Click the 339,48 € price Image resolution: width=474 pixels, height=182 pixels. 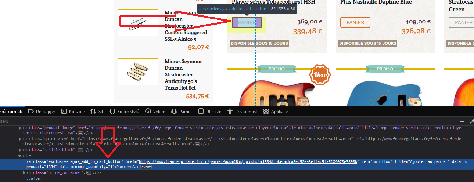[x=308, y=32]
